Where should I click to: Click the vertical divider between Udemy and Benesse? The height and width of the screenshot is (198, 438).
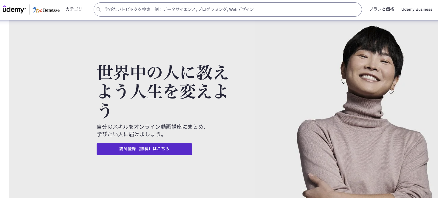coord(29,9)
